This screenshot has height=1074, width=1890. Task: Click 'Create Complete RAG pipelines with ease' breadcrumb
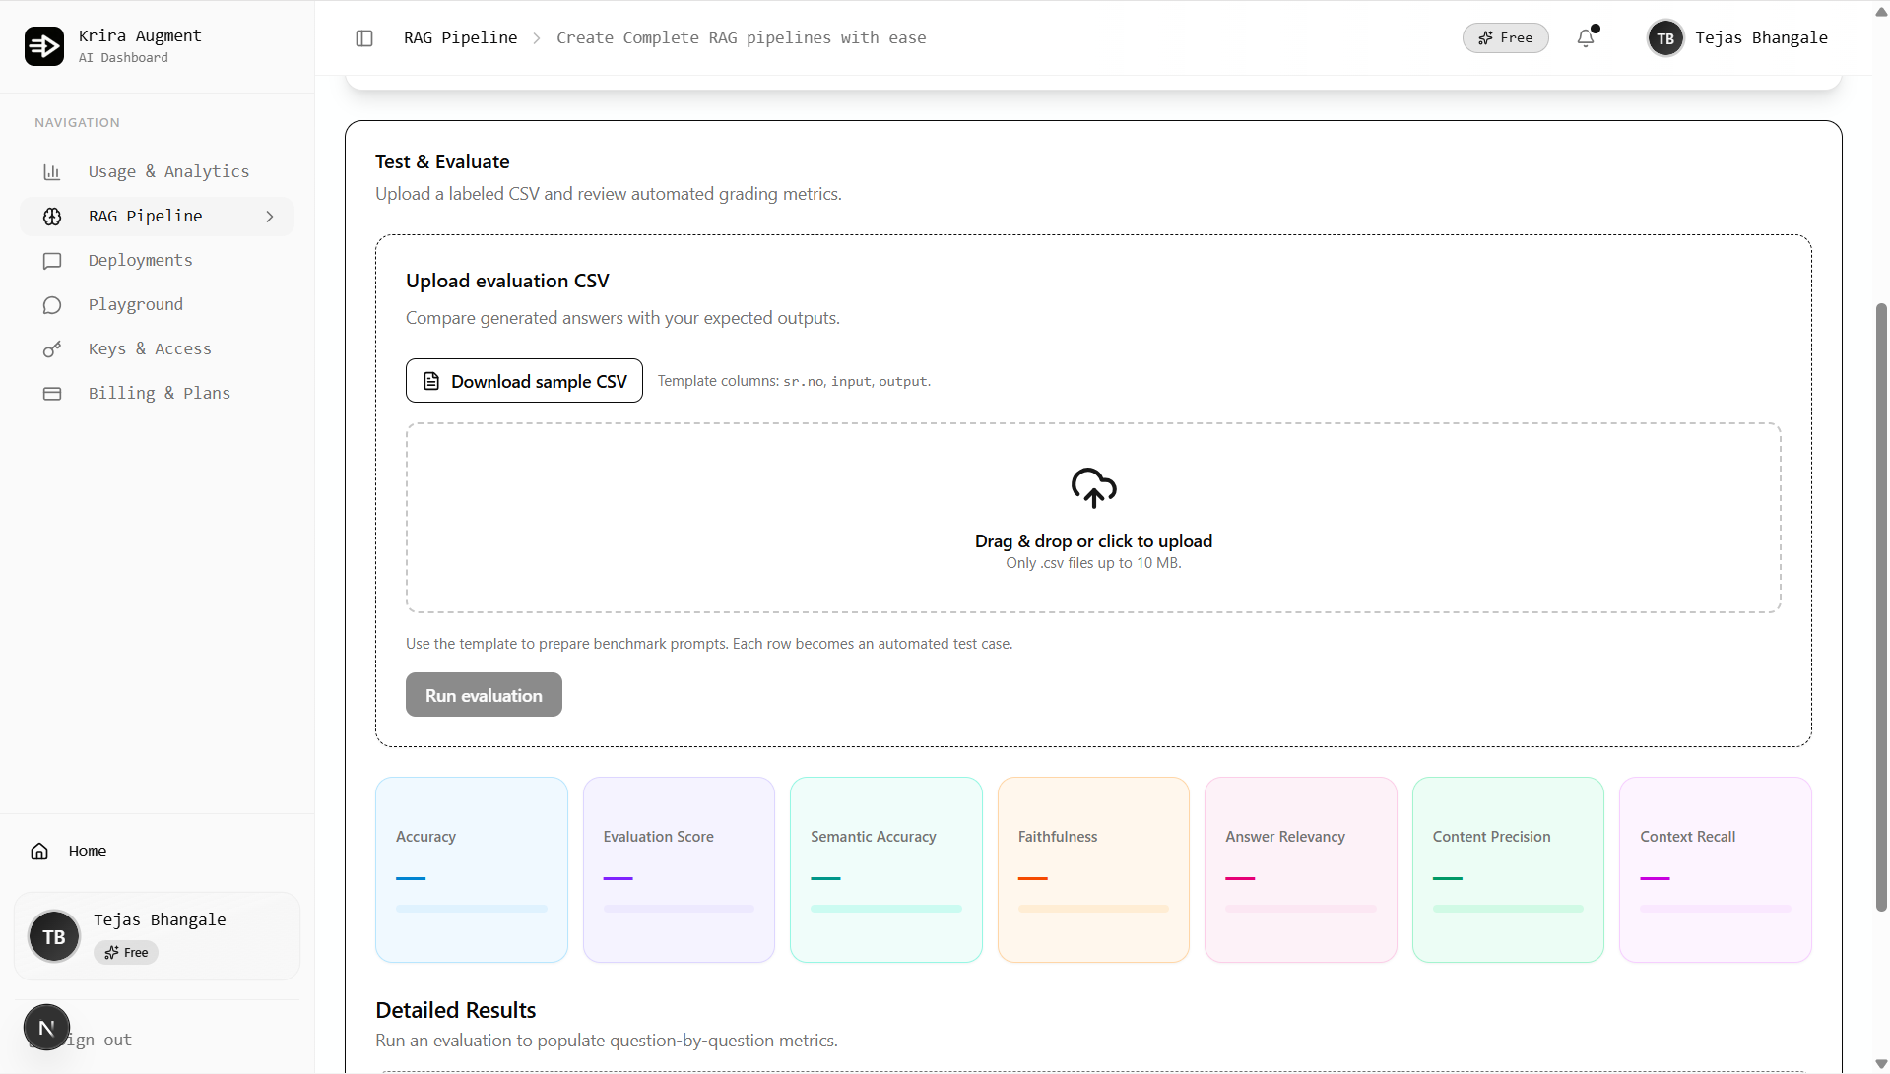click(x=741, y=38)
